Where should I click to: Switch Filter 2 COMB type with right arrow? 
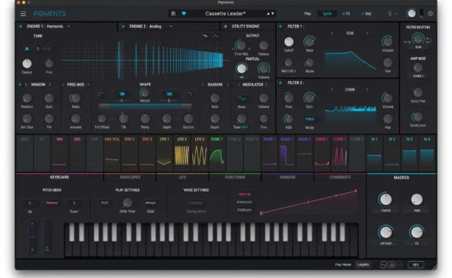pos(367,90)
